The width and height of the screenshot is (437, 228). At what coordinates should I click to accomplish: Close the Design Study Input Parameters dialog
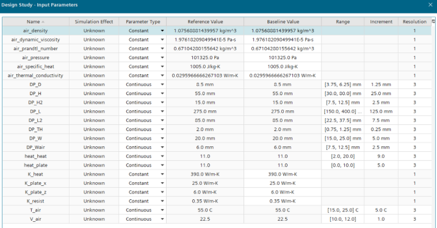430,5
